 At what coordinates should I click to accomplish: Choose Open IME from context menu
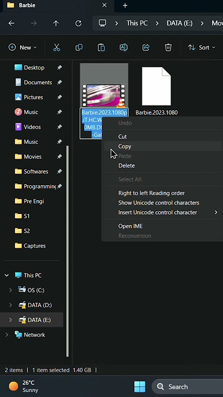pos(163,226)
